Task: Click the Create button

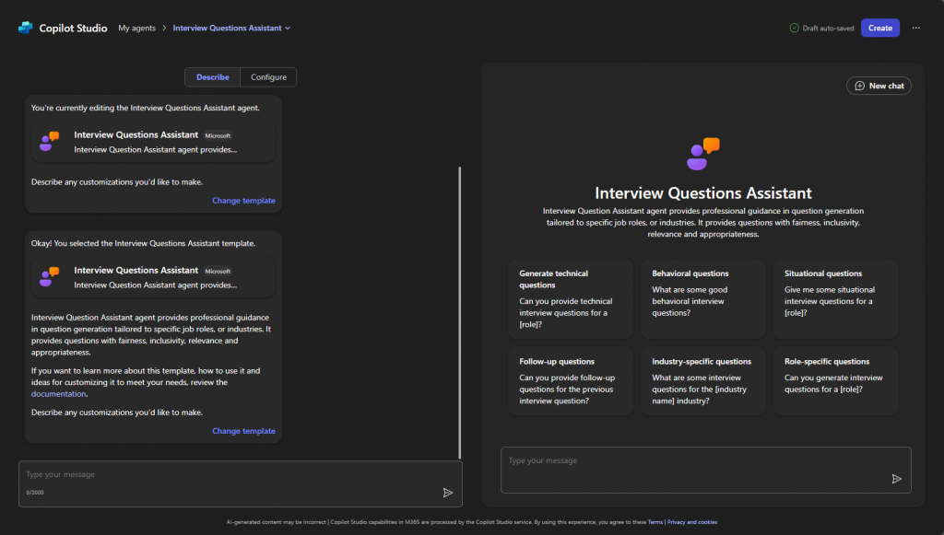Action: tap(879, 28)
